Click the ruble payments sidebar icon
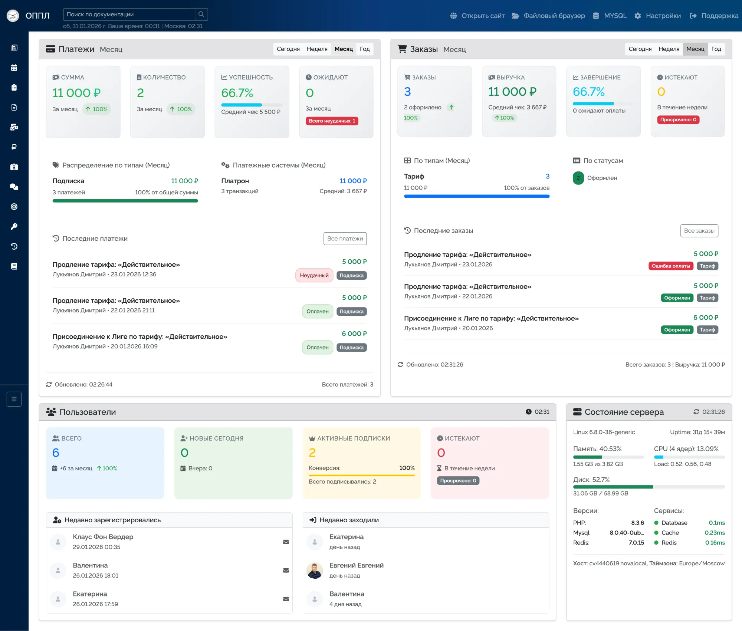Image resolution: width=742 pixels, height=631 pixels. click(14, 147)
